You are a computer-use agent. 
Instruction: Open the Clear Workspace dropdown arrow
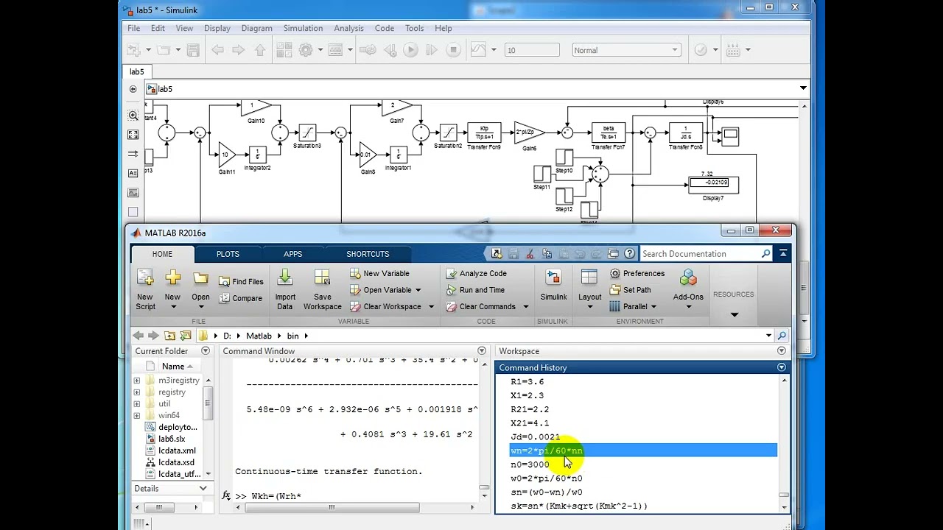coord(431,307)
